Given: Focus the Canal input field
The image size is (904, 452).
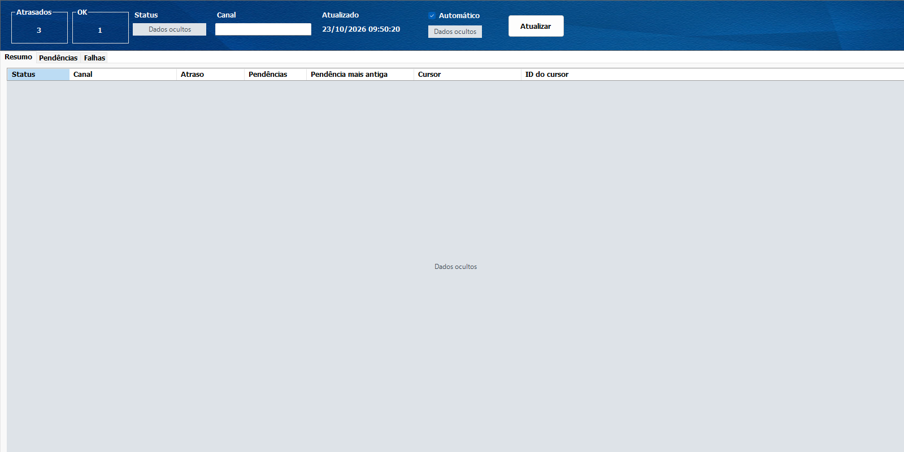Looking at the screenshot, I should point(263,29).
